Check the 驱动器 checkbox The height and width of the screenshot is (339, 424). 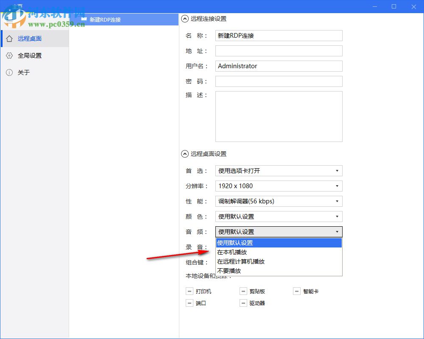[243, 303]
